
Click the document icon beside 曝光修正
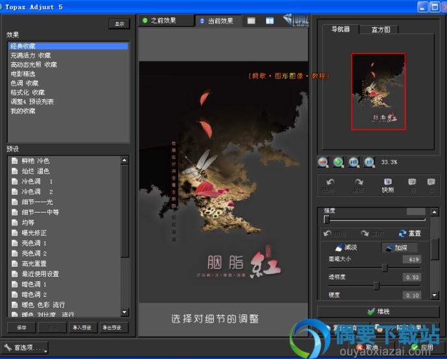[x=14, y=233]
